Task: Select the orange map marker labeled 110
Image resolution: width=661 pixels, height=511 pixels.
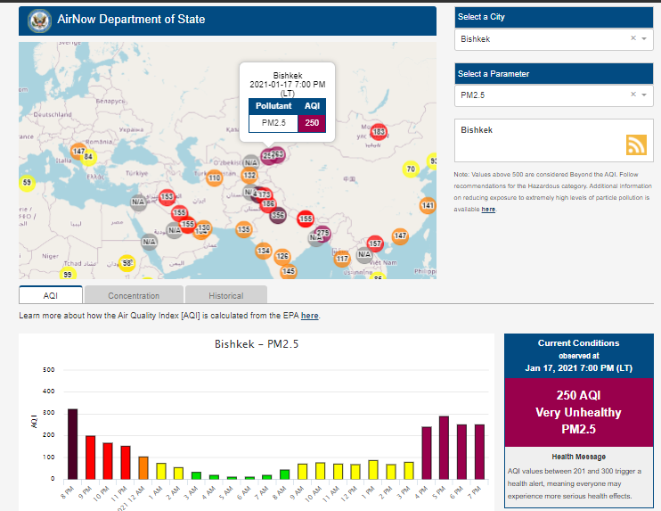Action: click(x=214, y=178)
